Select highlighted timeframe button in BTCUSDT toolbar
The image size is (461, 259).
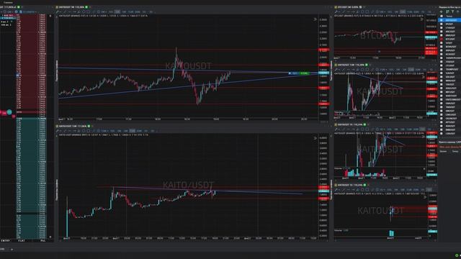(403, 12)
